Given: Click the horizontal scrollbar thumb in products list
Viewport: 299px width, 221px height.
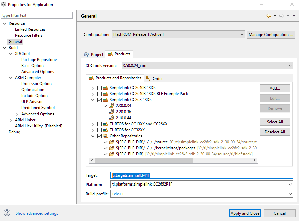Looking at the screenshot, I should point(144,160).
